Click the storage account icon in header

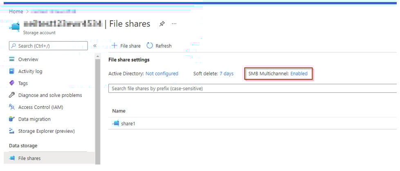point(15,26)
